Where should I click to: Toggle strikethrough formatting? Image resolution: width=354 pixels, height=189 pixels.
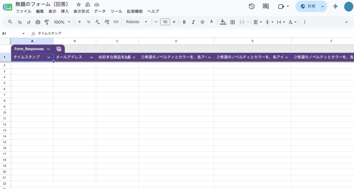(202, 22)
